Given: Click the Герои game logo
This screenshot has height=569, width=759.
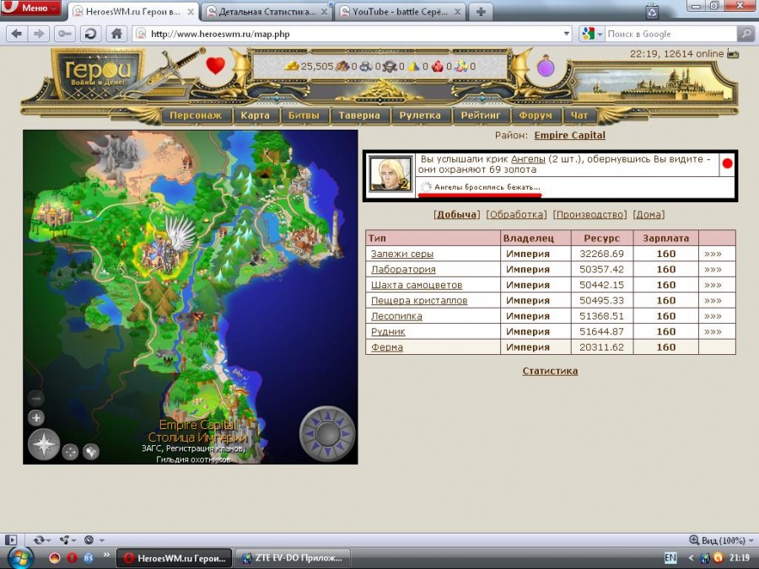Looking at the screenshot, I should coord(98,72).
